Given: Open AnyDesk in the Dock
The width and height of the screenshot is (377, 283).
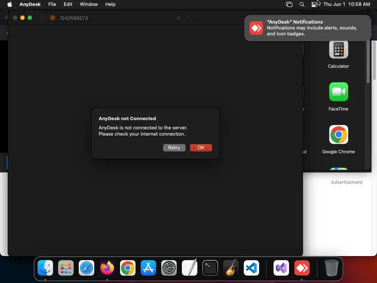Looking at the screenshot, I should coord(302,268).
